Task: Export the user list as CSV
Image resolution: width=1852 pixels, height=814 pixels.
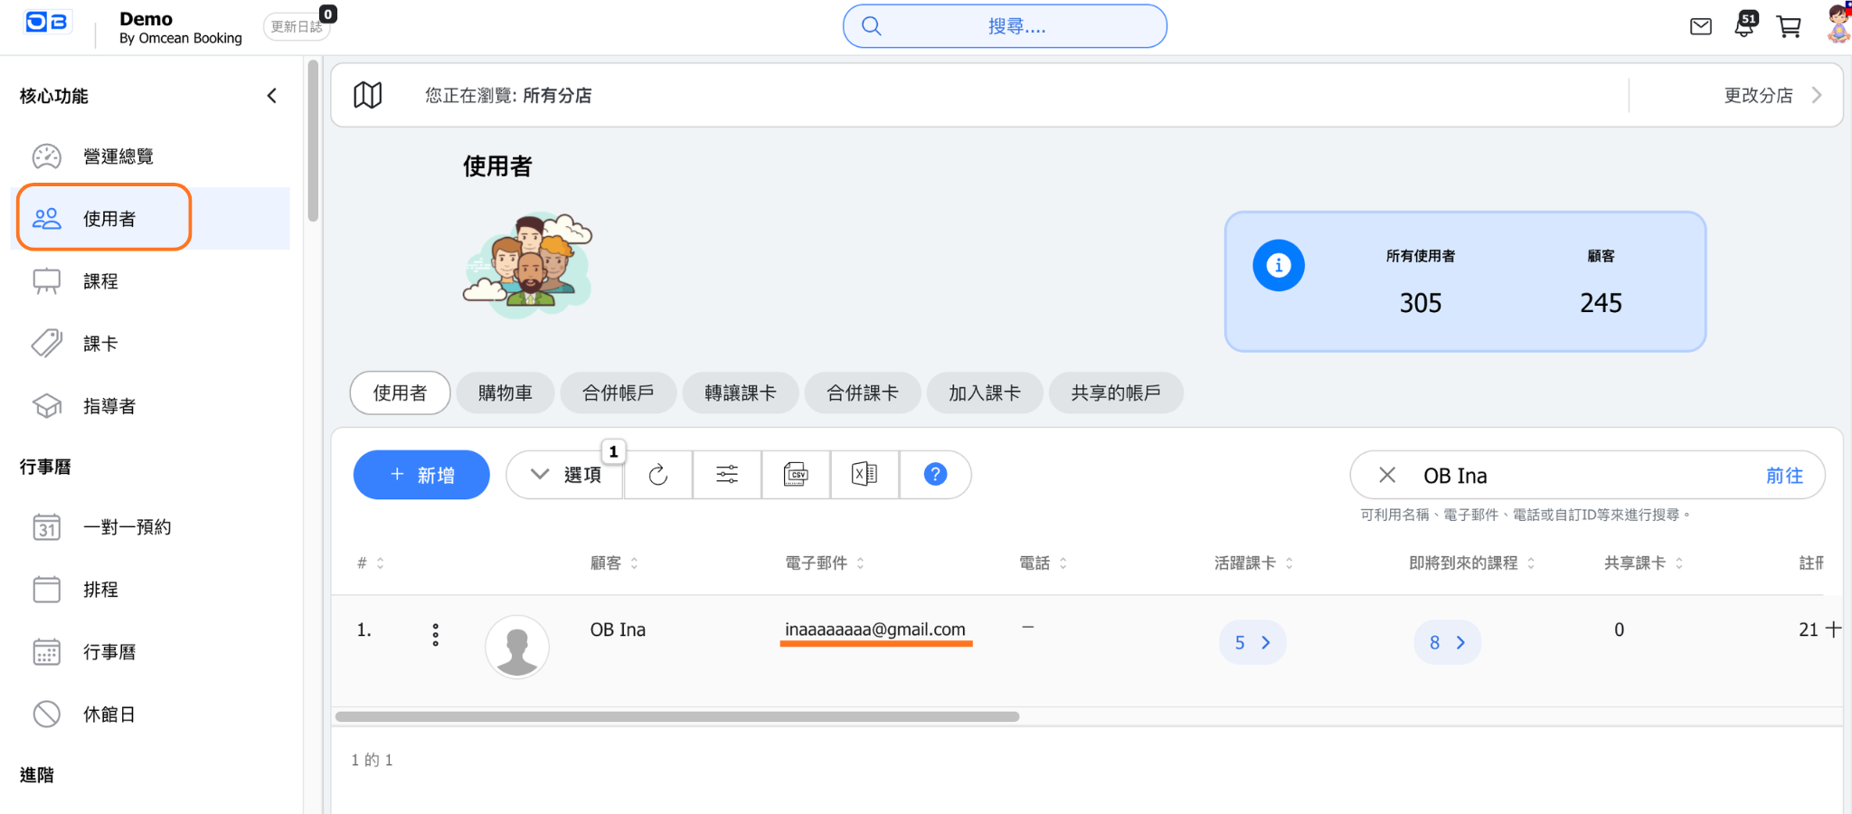Action: (796, 475)
